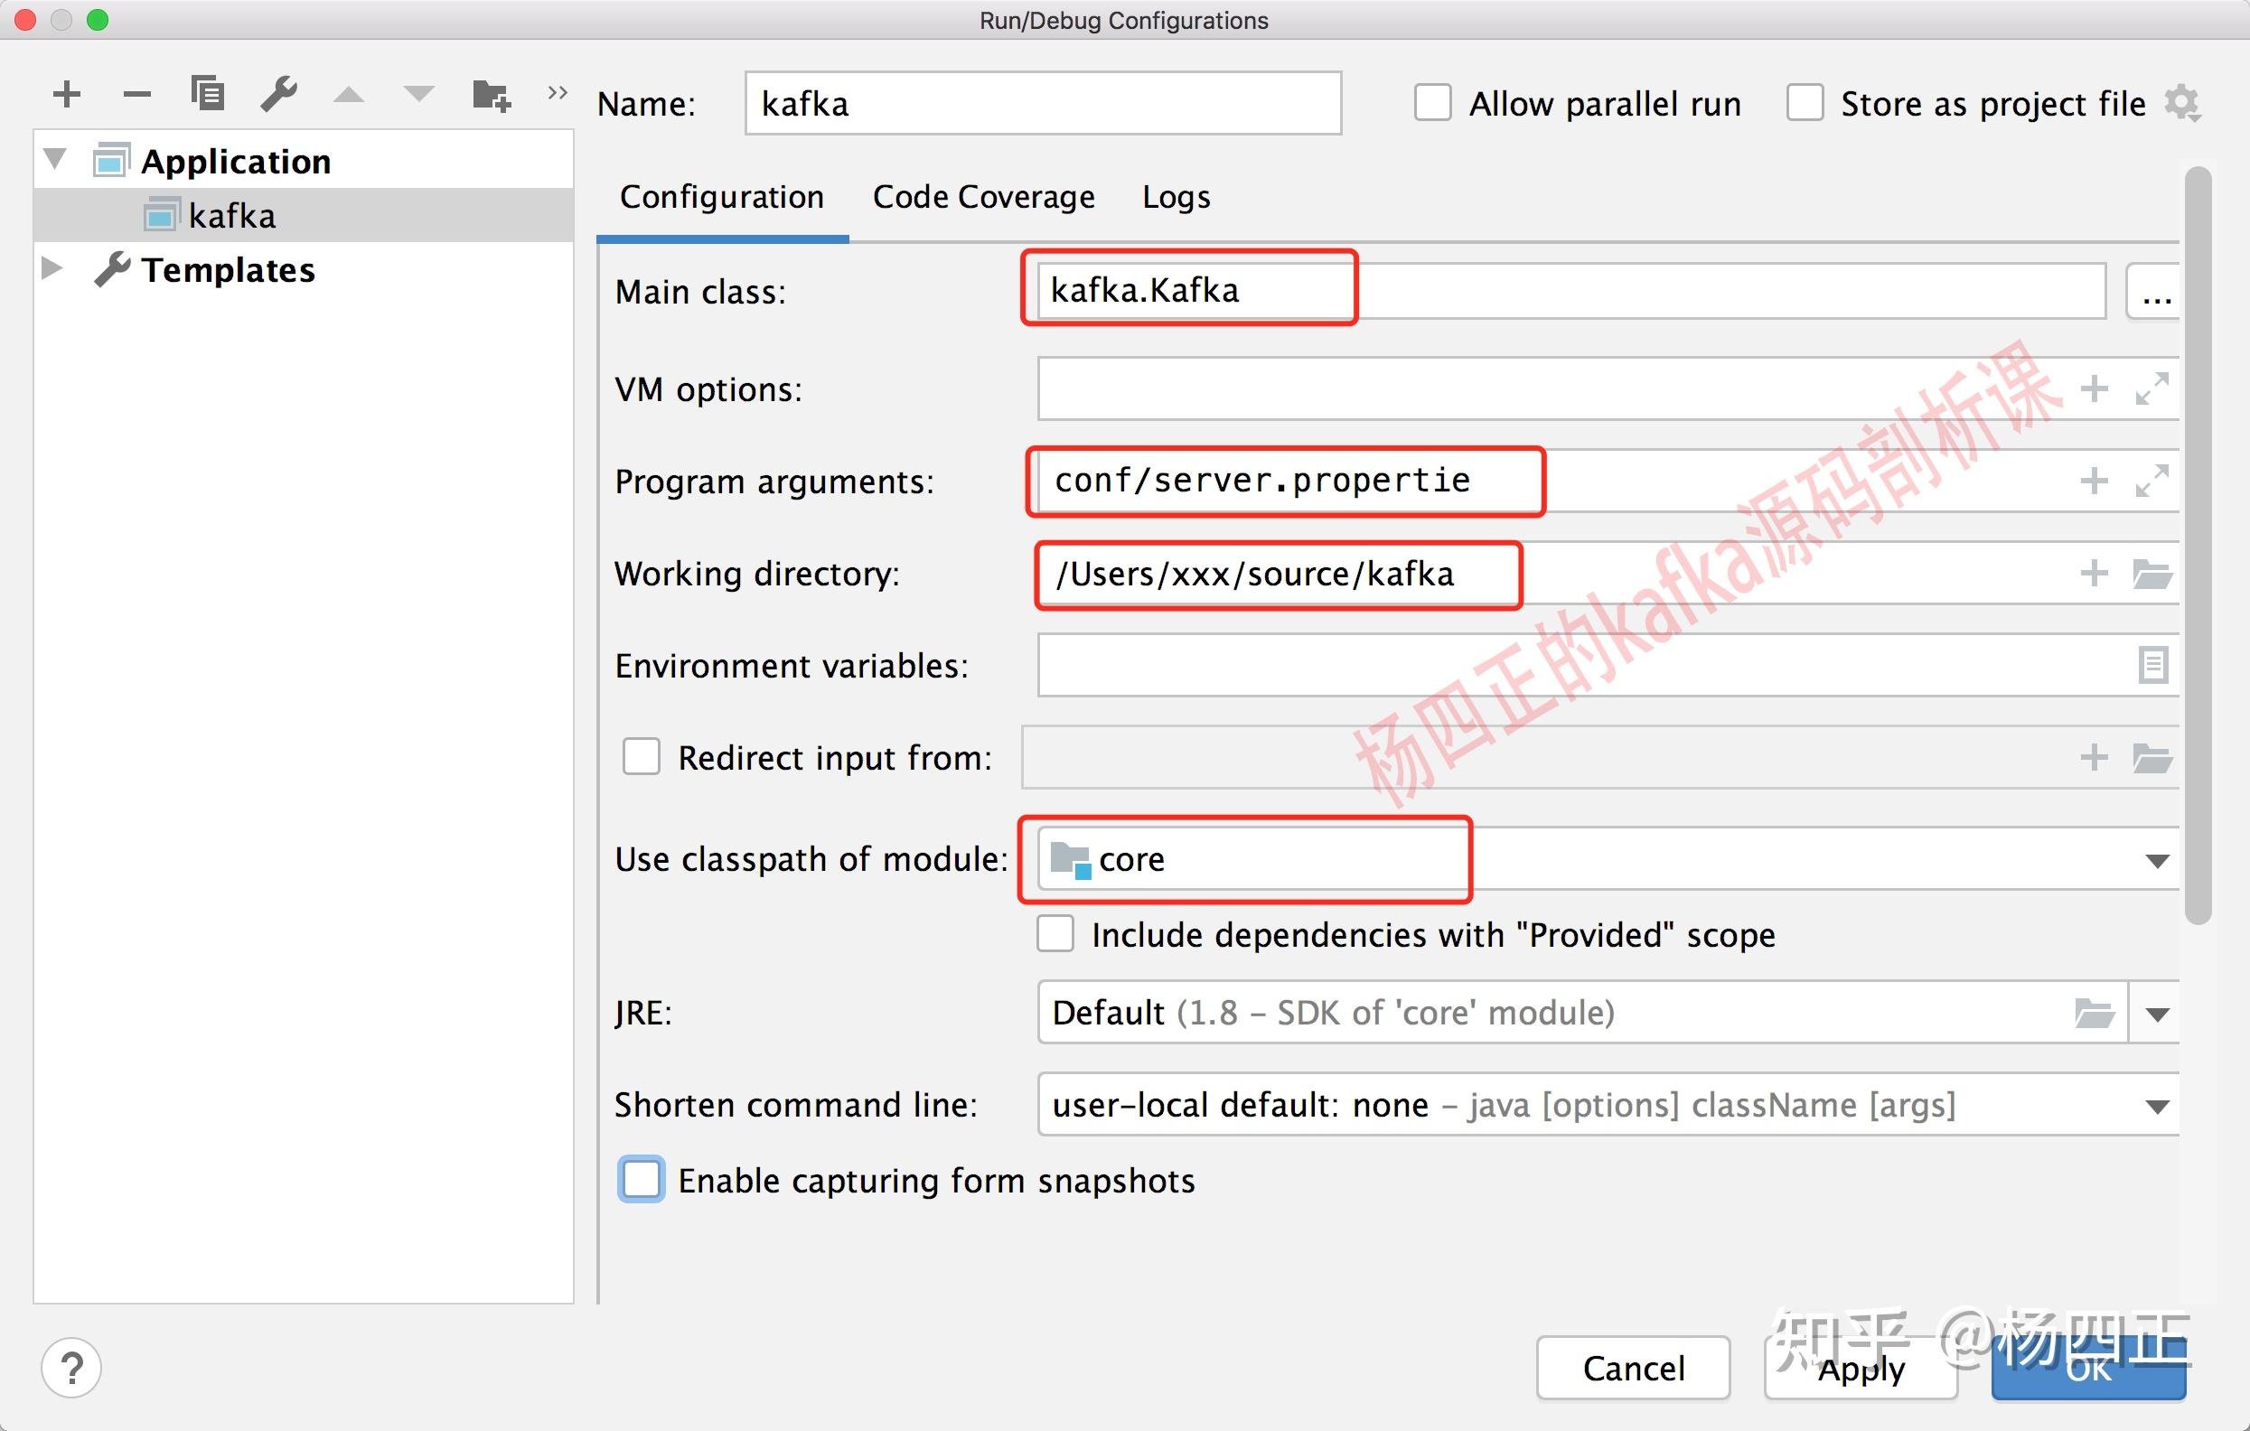2250x1431 pixels.
Task: Toggle Enable capturing form snapshots
Action: tap(641, 1180)
